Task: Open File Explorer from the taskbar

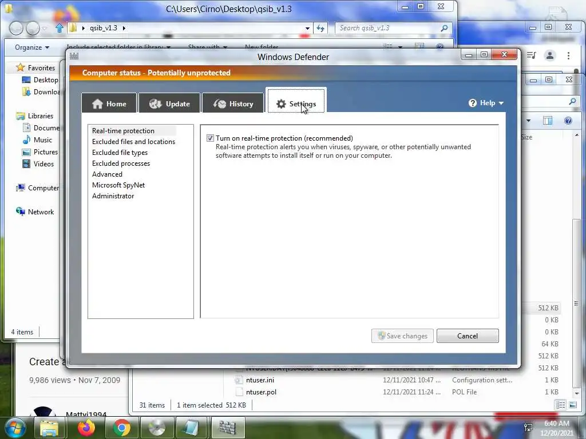Action: [49, 428]
